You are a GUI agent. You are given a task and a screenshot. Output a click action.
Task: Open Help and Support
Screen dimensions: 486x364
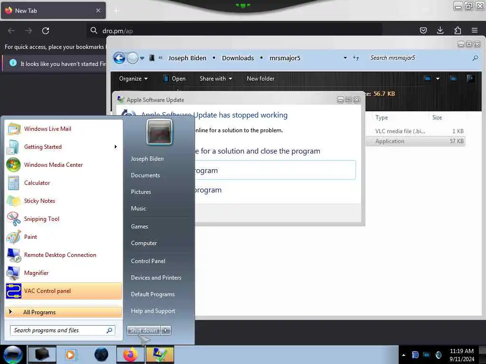[153, 311]
